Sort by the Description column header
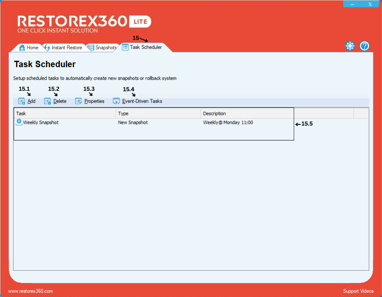Viewport: 382px width, 297px height. [247, 113]
